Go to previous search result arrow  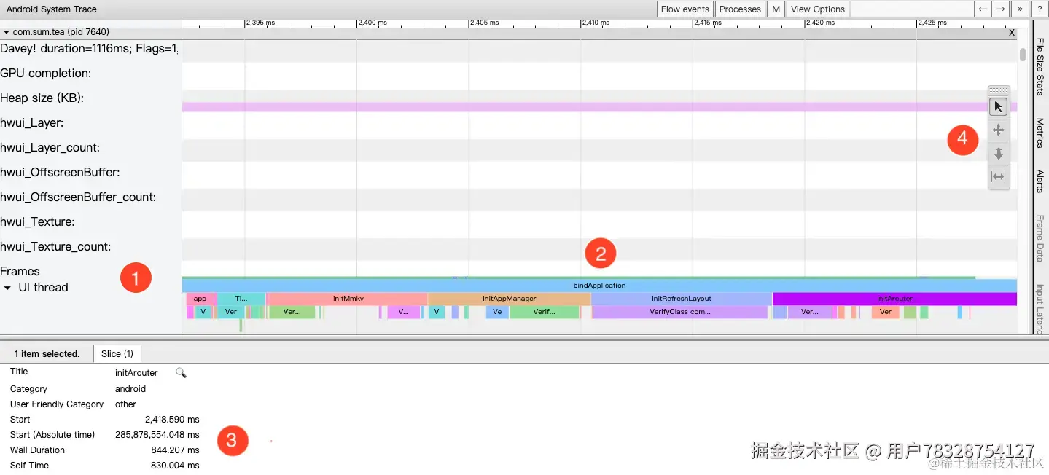(x=983, y=9)
